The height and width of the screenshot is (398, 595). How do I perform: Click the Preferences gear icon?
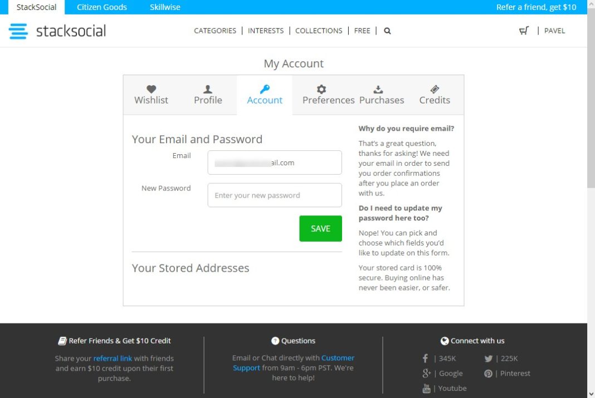321,89
